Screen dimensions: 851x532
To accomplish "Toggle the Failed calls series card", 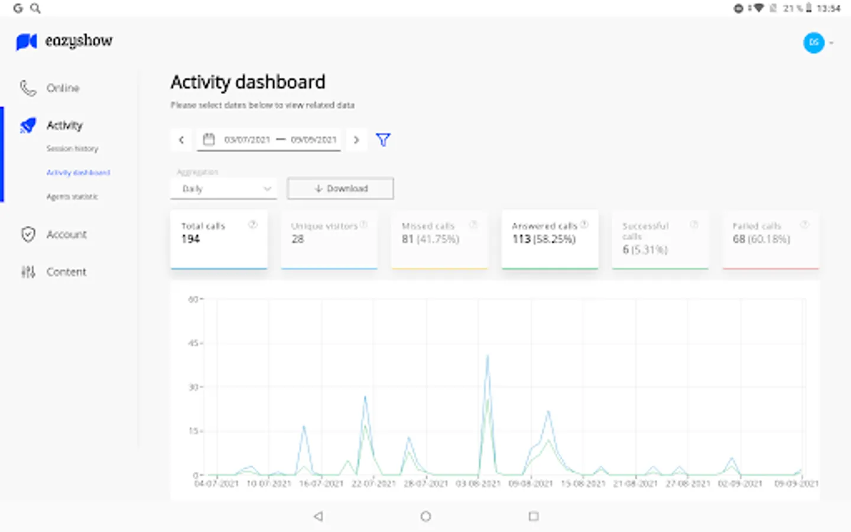I will click(771, 240).
